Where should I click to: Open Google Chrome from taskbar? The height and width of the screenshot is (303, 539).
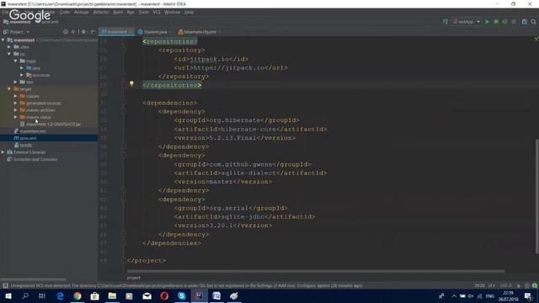coord(77,295)
